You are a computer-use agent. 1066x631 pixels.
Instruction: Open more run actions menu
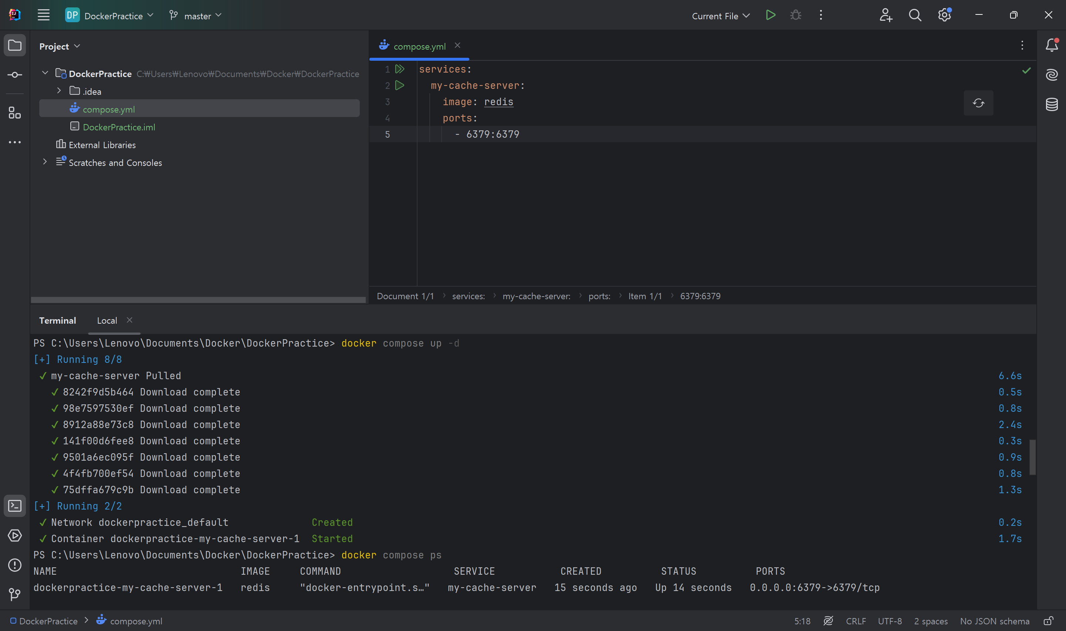[x=821, y=15]
